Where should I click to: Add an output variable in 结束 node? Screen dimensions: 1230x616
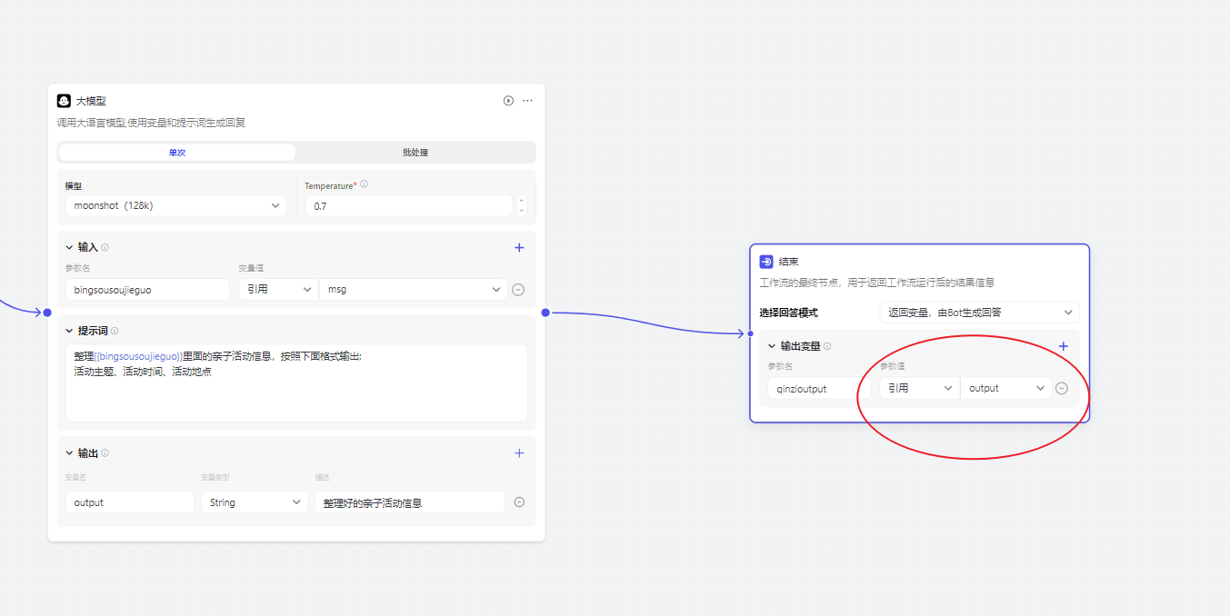(1064, 346)
